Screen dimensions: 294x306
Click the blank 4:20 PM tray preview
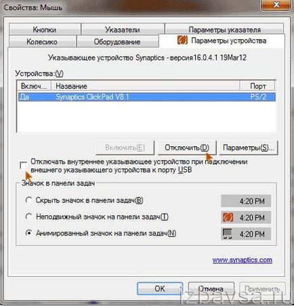[246, 201]
